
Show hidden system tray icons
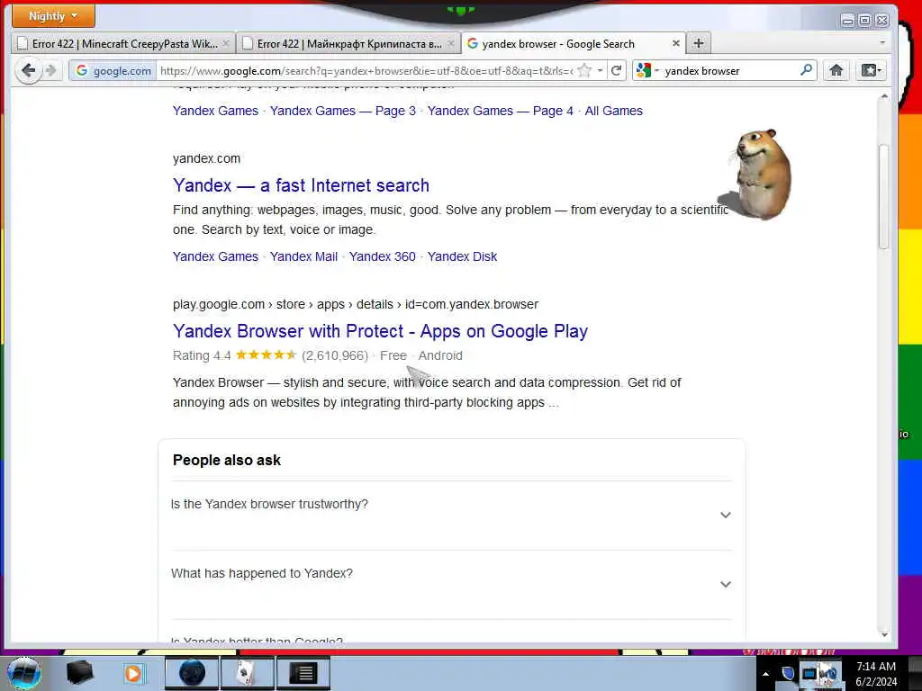(x=765, y=674)
